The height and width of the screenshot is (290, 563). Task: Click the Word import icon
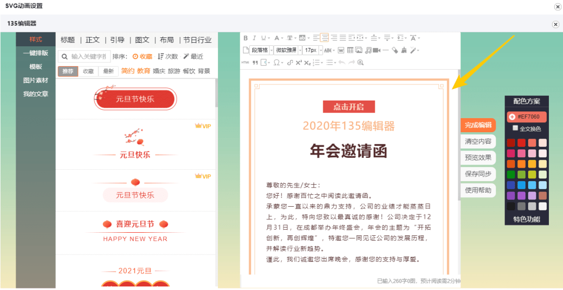(341, 50)
